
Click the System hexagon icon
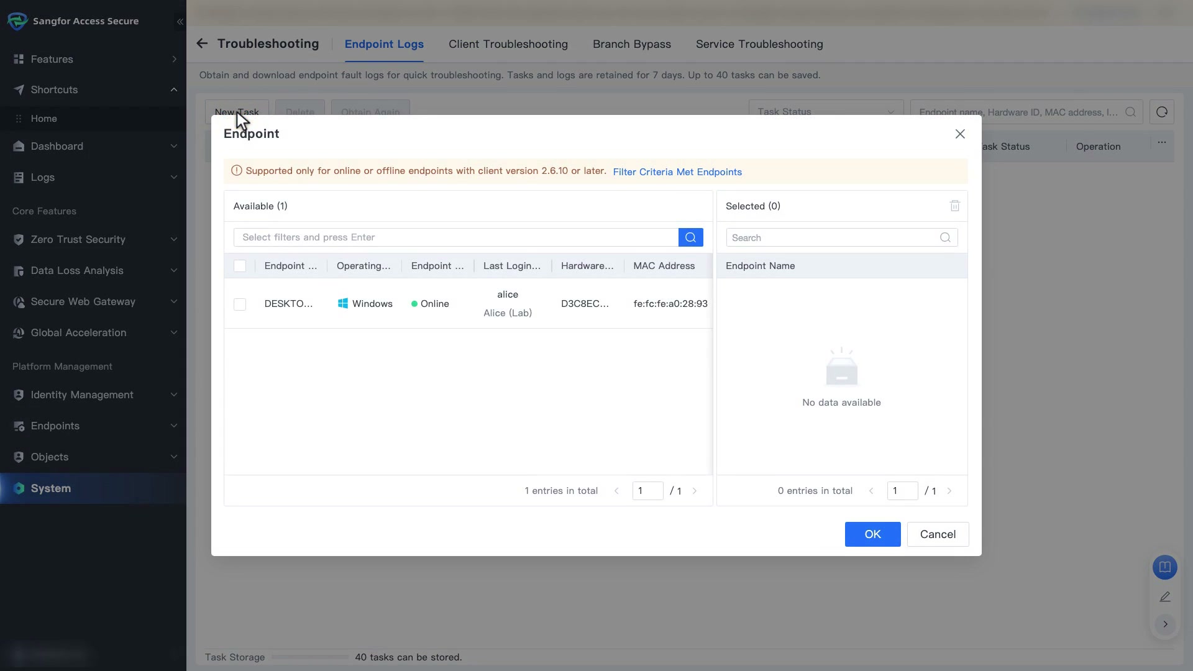pyautogui.click(x=19, y=488)
